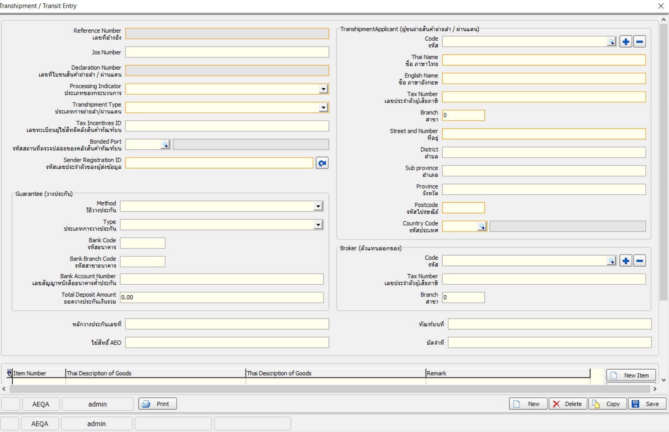The height and width of the screenshot is (432, 669).
Task: Click the Applicant Thai Name field
Action: tap(544, 60)
